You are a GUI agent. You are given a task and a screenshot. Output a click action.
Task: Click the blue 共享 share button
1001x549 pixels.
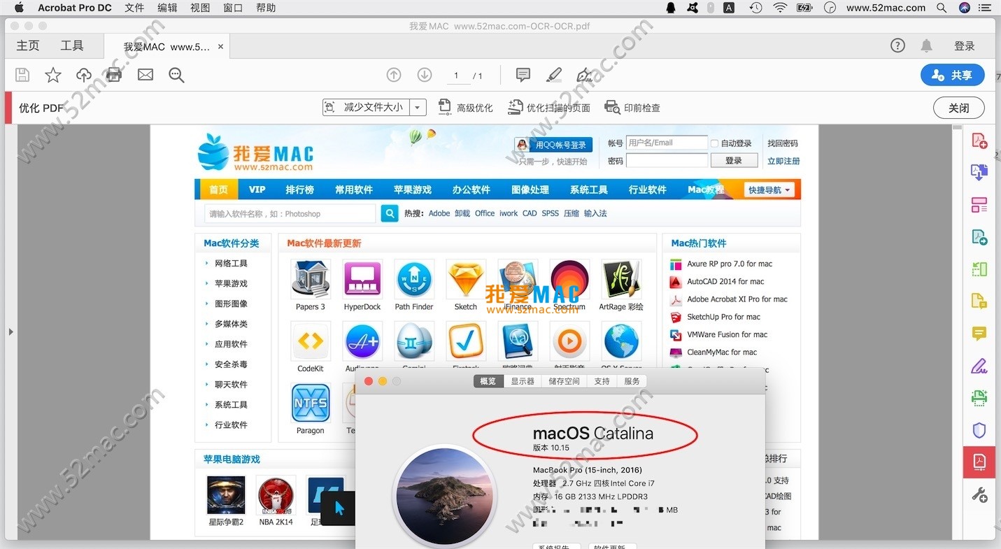pos(953,75)
